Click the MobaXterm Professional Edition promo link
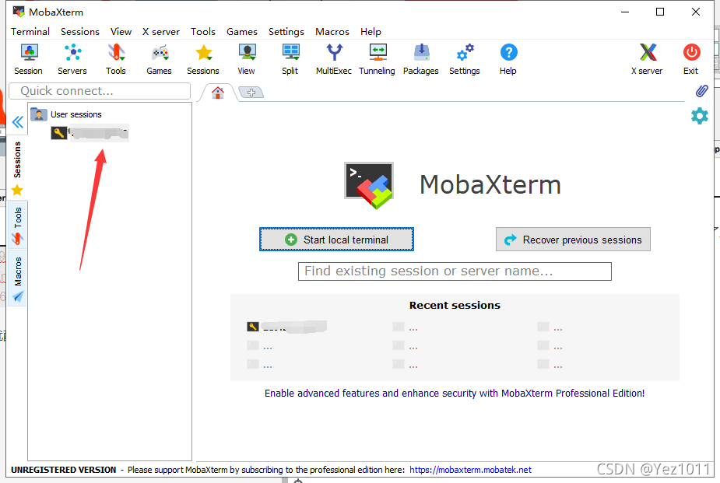This screenshot has height=483, width=720. pyautogui.click(x=455, y=393)
